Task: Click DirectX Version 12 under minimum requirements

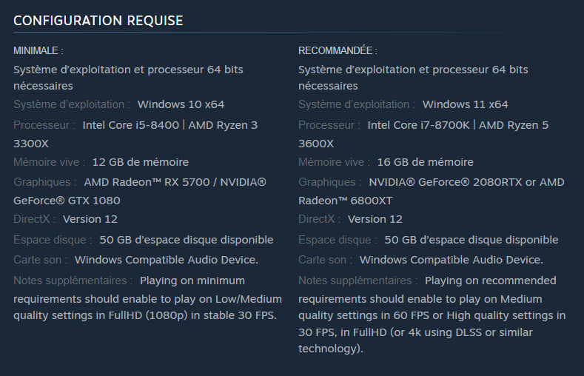Action: click(x=90, y=219)
